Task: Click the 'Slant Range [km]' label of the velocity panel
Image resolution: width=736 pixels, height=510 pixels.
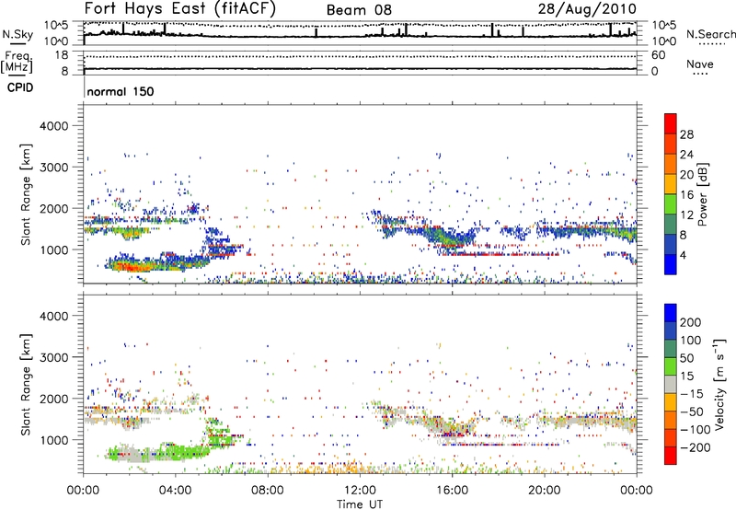Action: (26, 385)
